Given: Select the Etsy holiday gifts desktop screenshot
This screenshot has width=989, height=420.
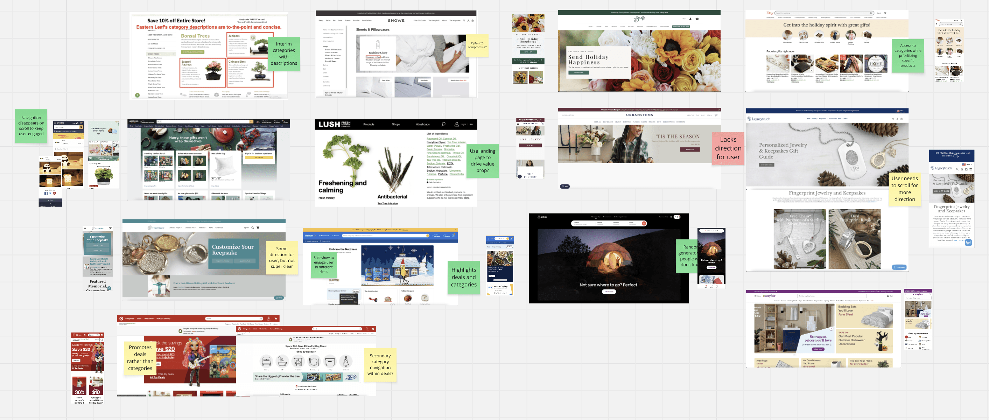Looking at the screenshot, I should pos(827,51).
